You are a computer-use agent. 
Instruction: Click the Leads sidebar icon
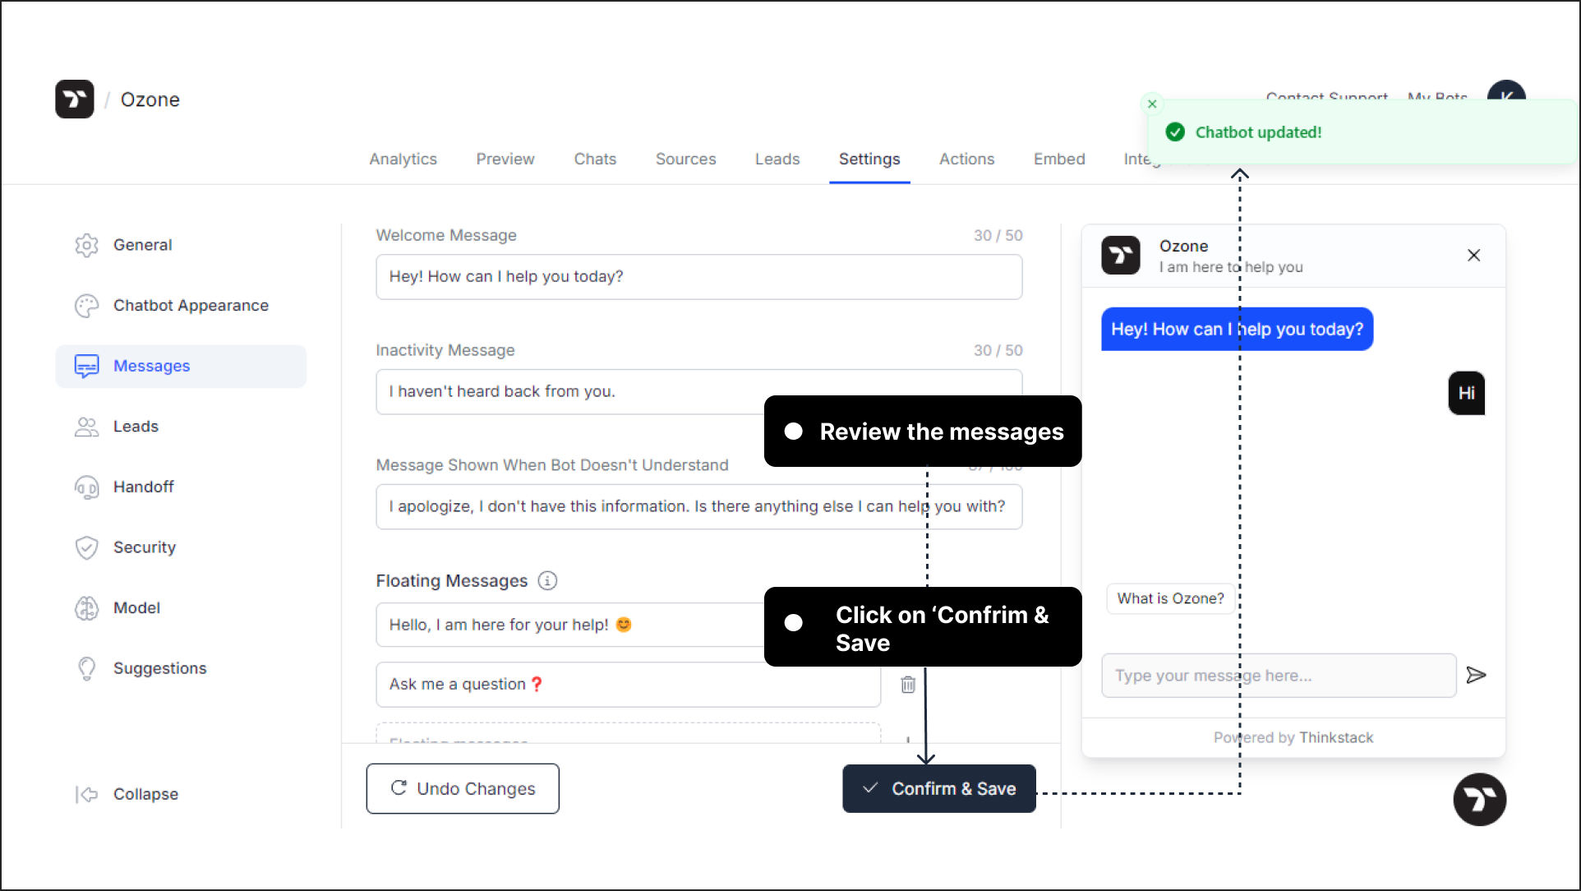pos(85,426)
